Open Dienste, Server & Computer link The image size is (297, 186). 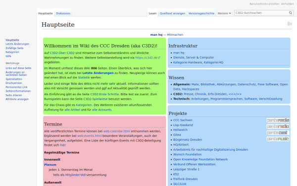coord(194,58)
